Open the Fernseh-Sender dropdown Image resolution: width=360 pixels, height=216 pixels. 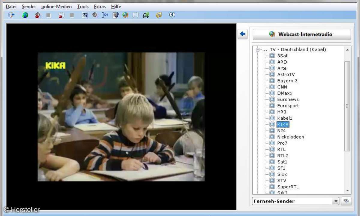pos(295,201)
